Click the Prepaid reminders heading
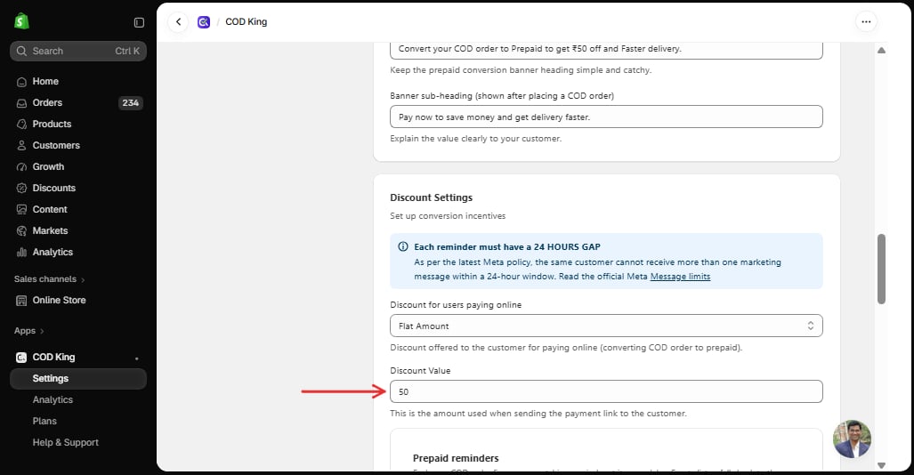The height and width of the screenshot is (475, 914). pyautogui.click(x=456, y=458)
